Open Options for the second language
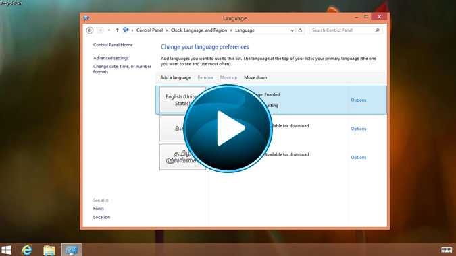 359,129
